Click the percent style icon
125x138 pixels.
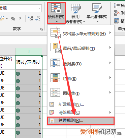(x=13, y=19)
